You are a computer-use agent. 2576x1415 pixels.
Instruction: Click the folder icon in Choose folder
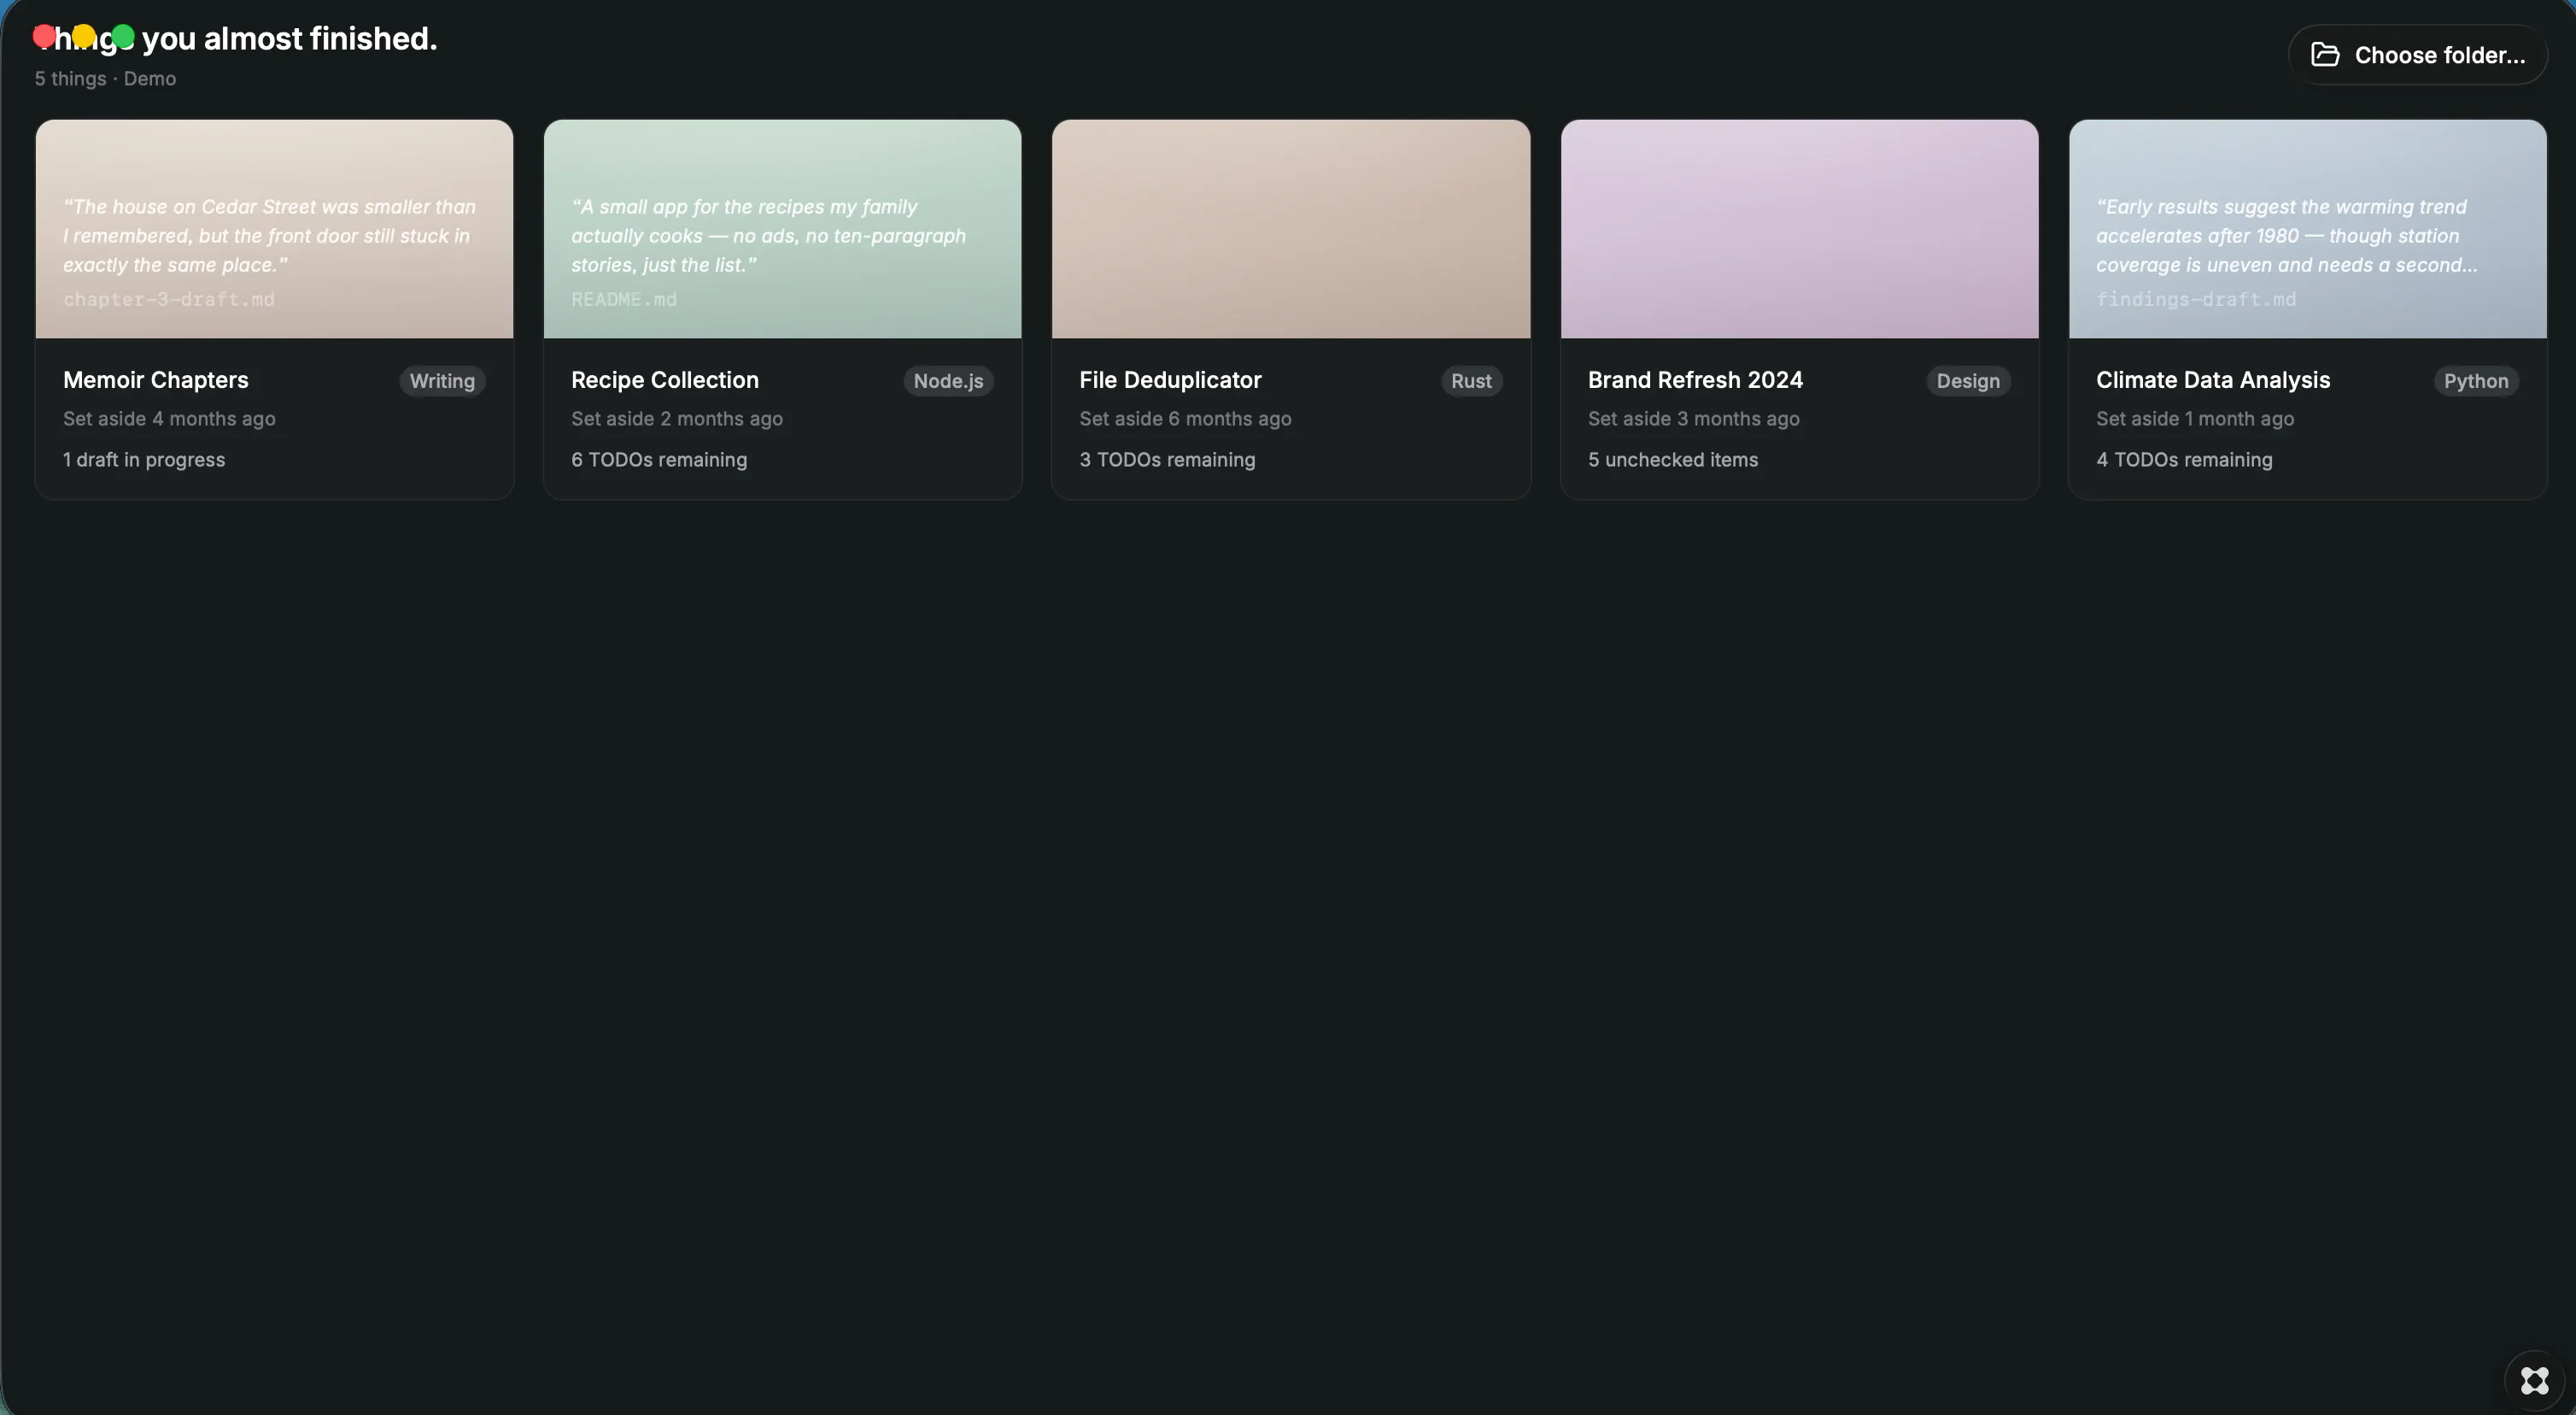click(2325, 55)
